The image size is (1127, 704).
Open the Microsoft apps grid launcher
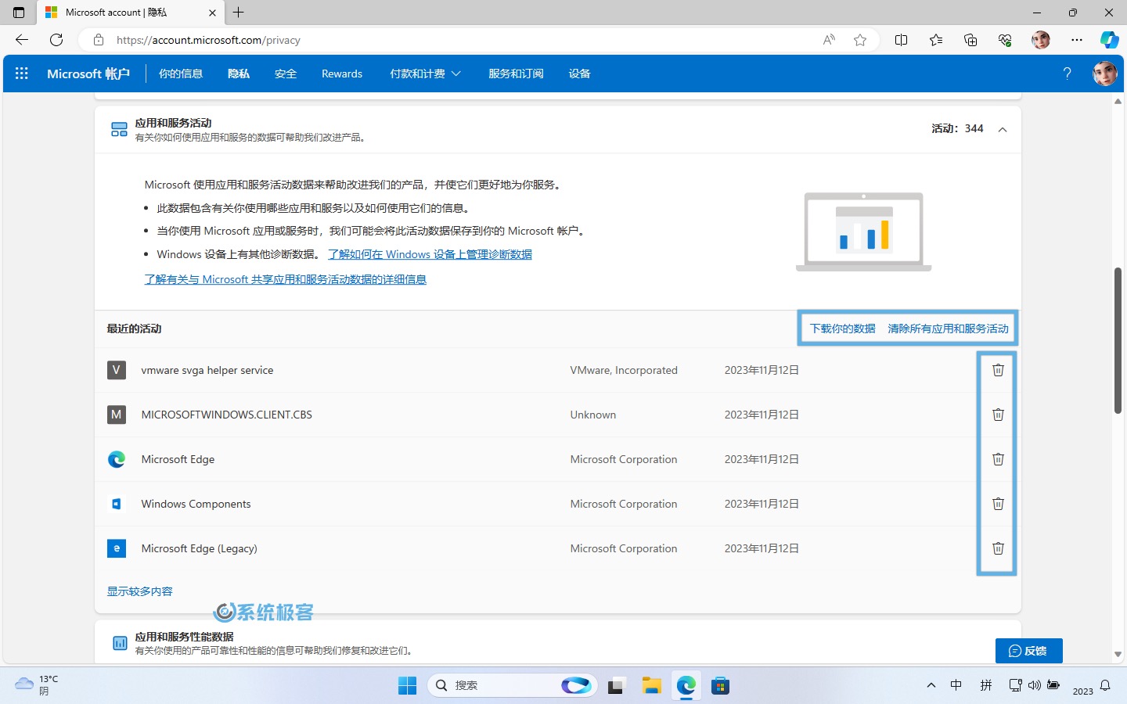[x=22, y=74]
